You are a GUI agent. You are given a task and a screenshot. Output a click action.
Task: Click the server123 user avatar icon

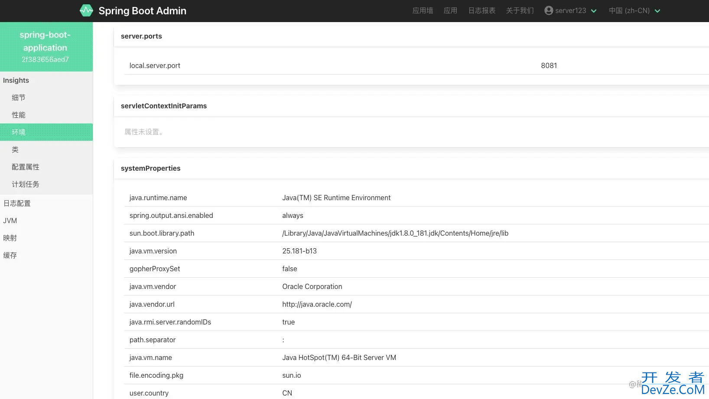coord(549,10)
